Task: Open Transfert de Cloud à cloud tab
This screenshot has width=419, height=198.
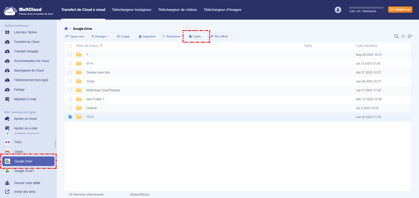Action: [x=83, y=10]
